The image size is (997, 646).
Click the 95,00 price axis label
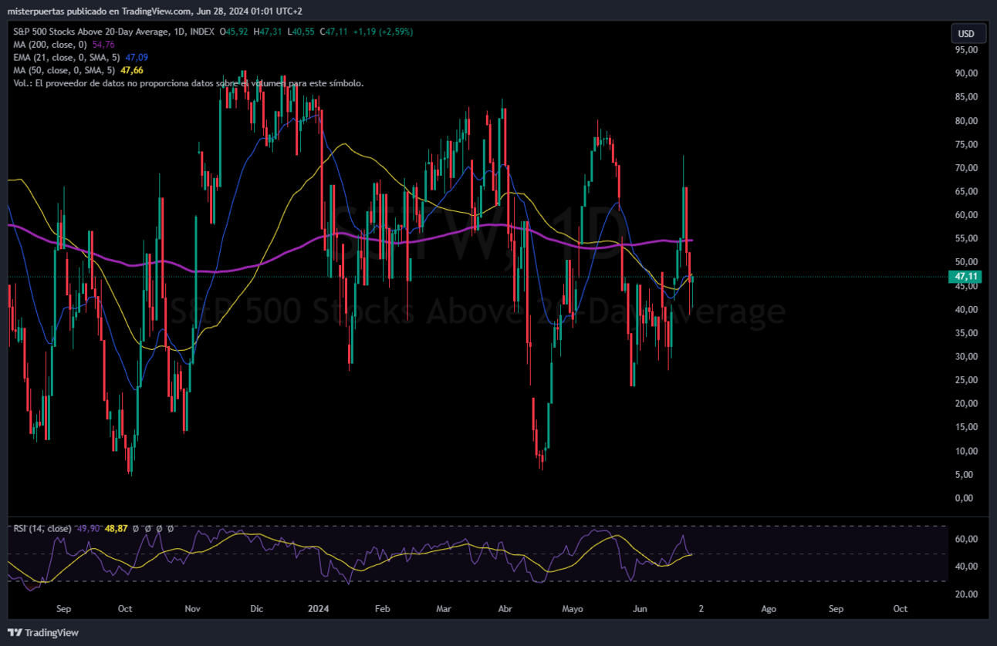[x=967, y=49]
